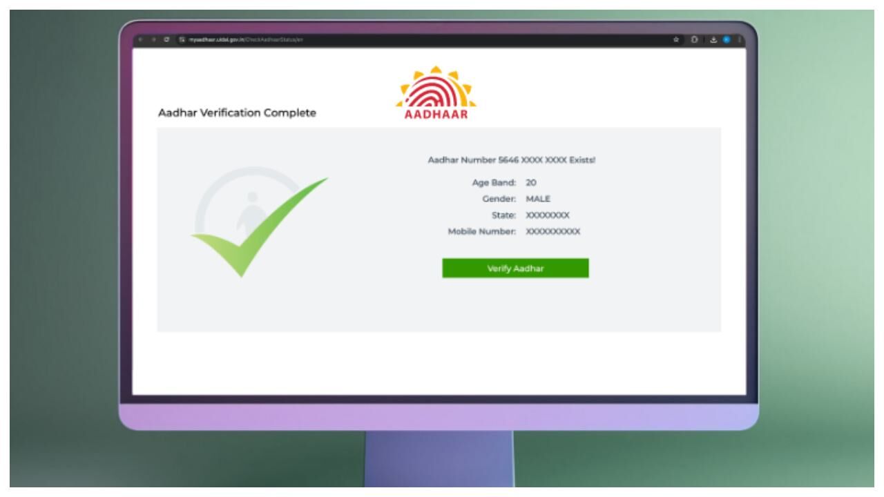The height and width of the screenshot is (497, 884).
Task: Click the Age Band value 20
Action: [x=531, y=182]
